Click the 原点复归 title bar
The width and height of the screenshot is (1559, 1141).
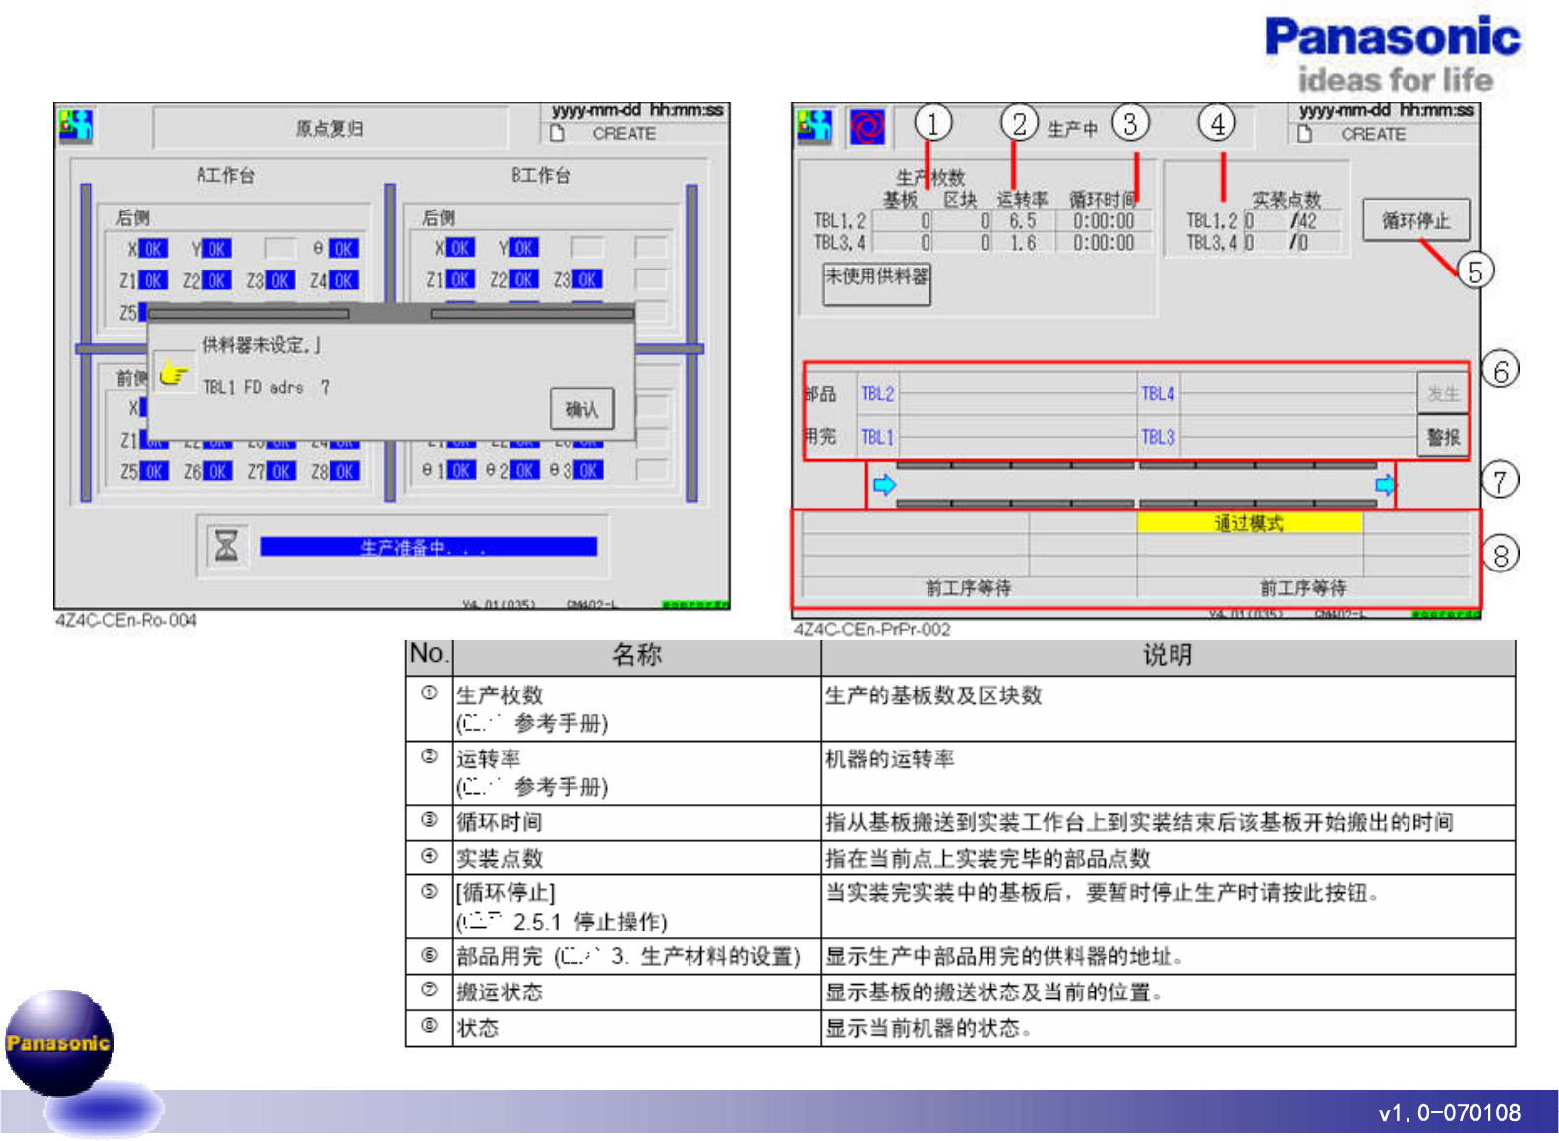pyautogui.click(x=330, y=129)
